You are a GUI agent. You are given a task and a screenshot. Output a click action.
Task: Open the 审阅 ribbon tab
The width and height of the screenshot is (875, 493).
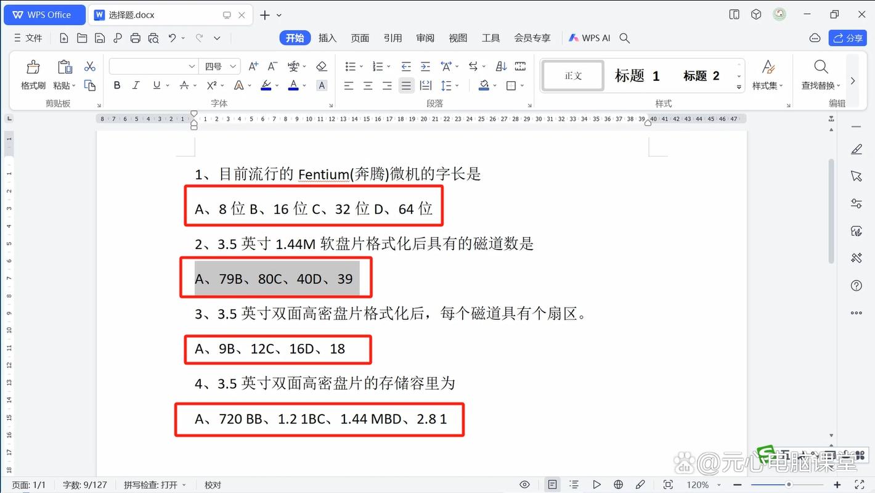(425, 38)
